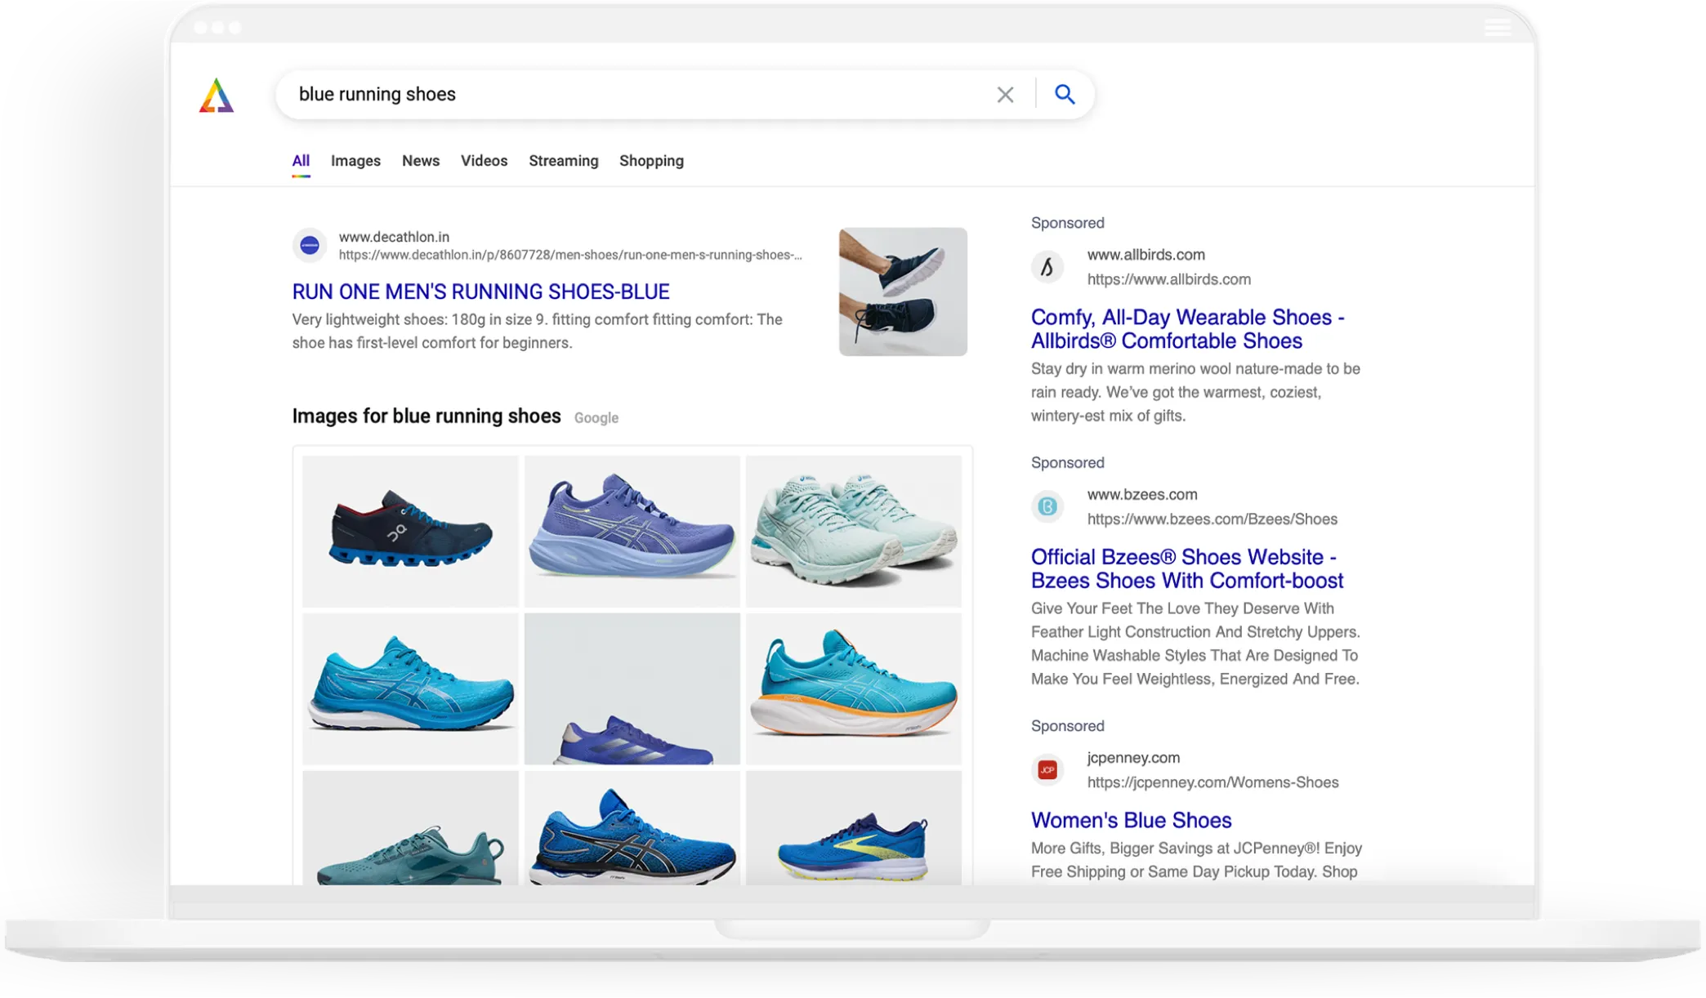Screen dimensions: 1706x998
Task: Click the Decathlon result description snippet
Action: pos(537,332)
